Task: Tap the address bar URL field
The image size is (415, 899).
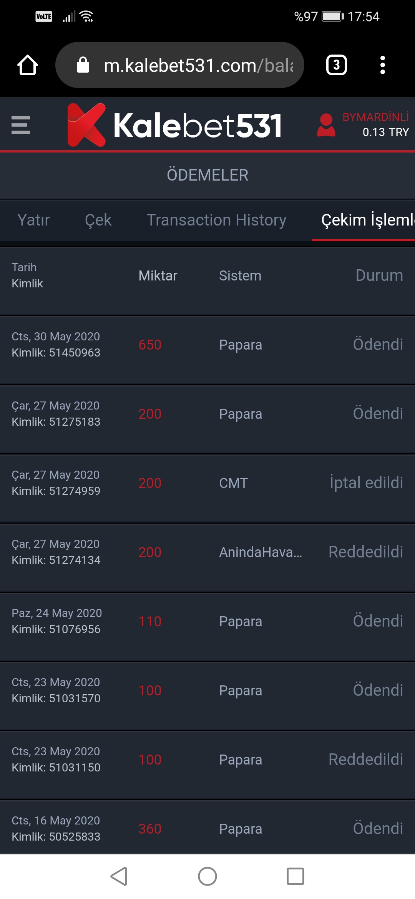Action: [198, 65]
